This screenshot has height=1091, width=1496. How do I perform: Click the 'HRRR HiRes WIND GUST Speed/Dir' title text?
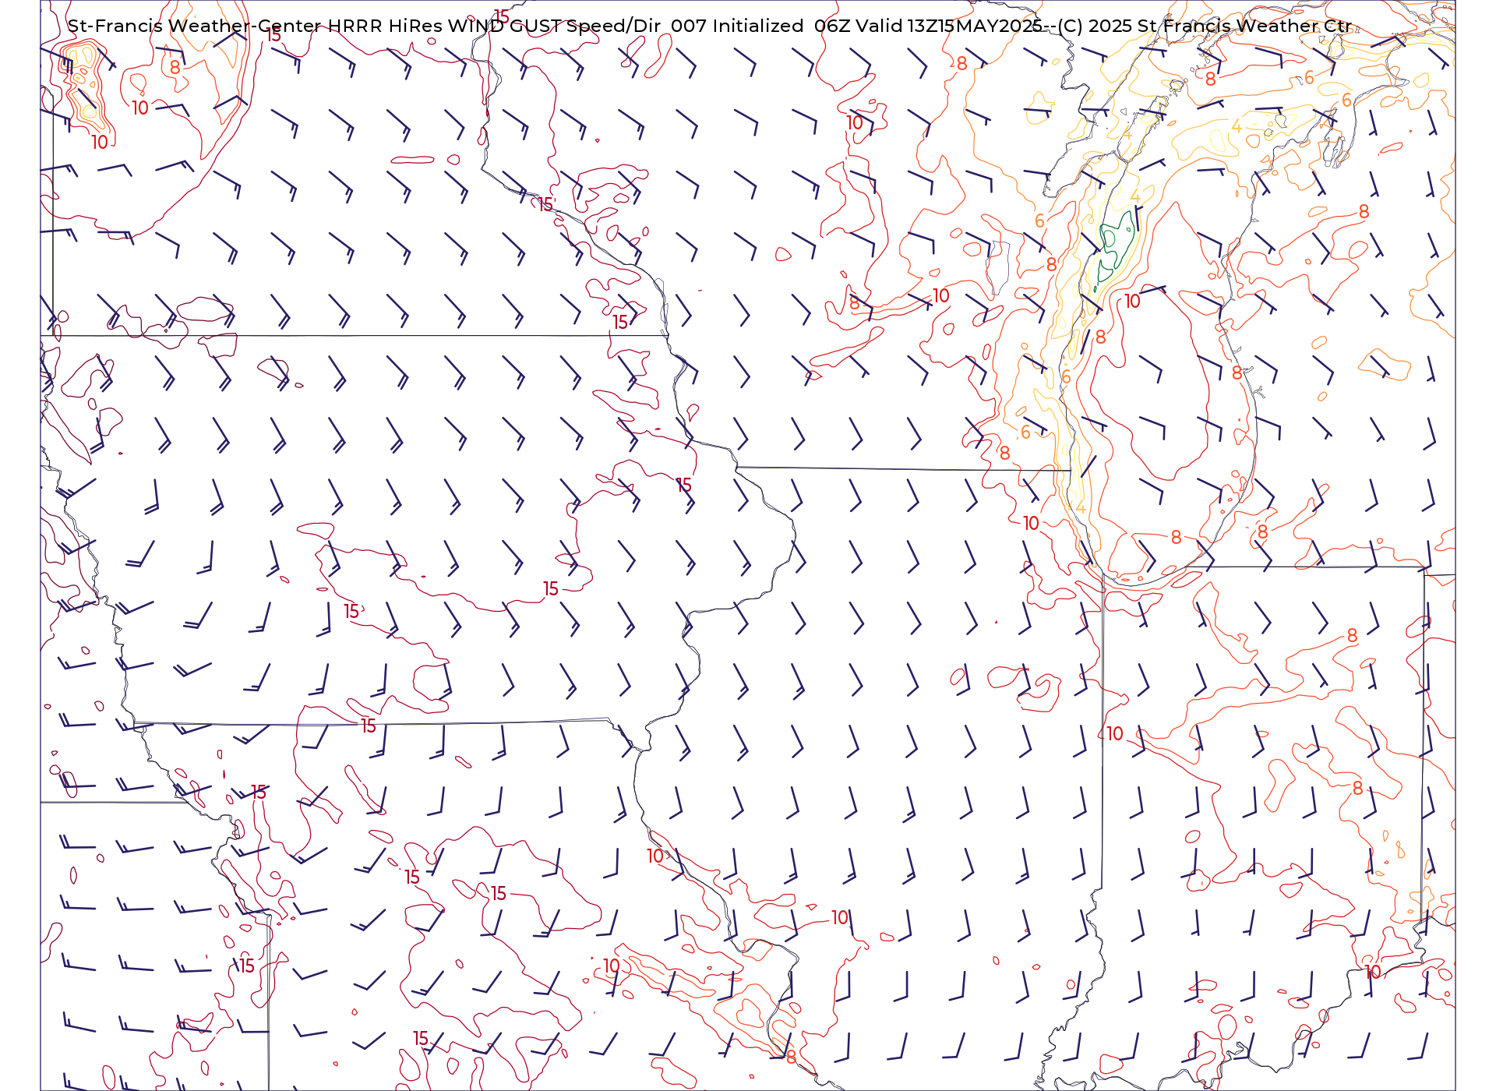[494, 26]
